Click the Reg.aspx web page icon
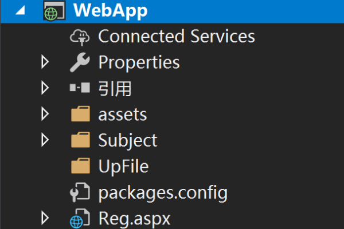 click(x=80, y=219)
